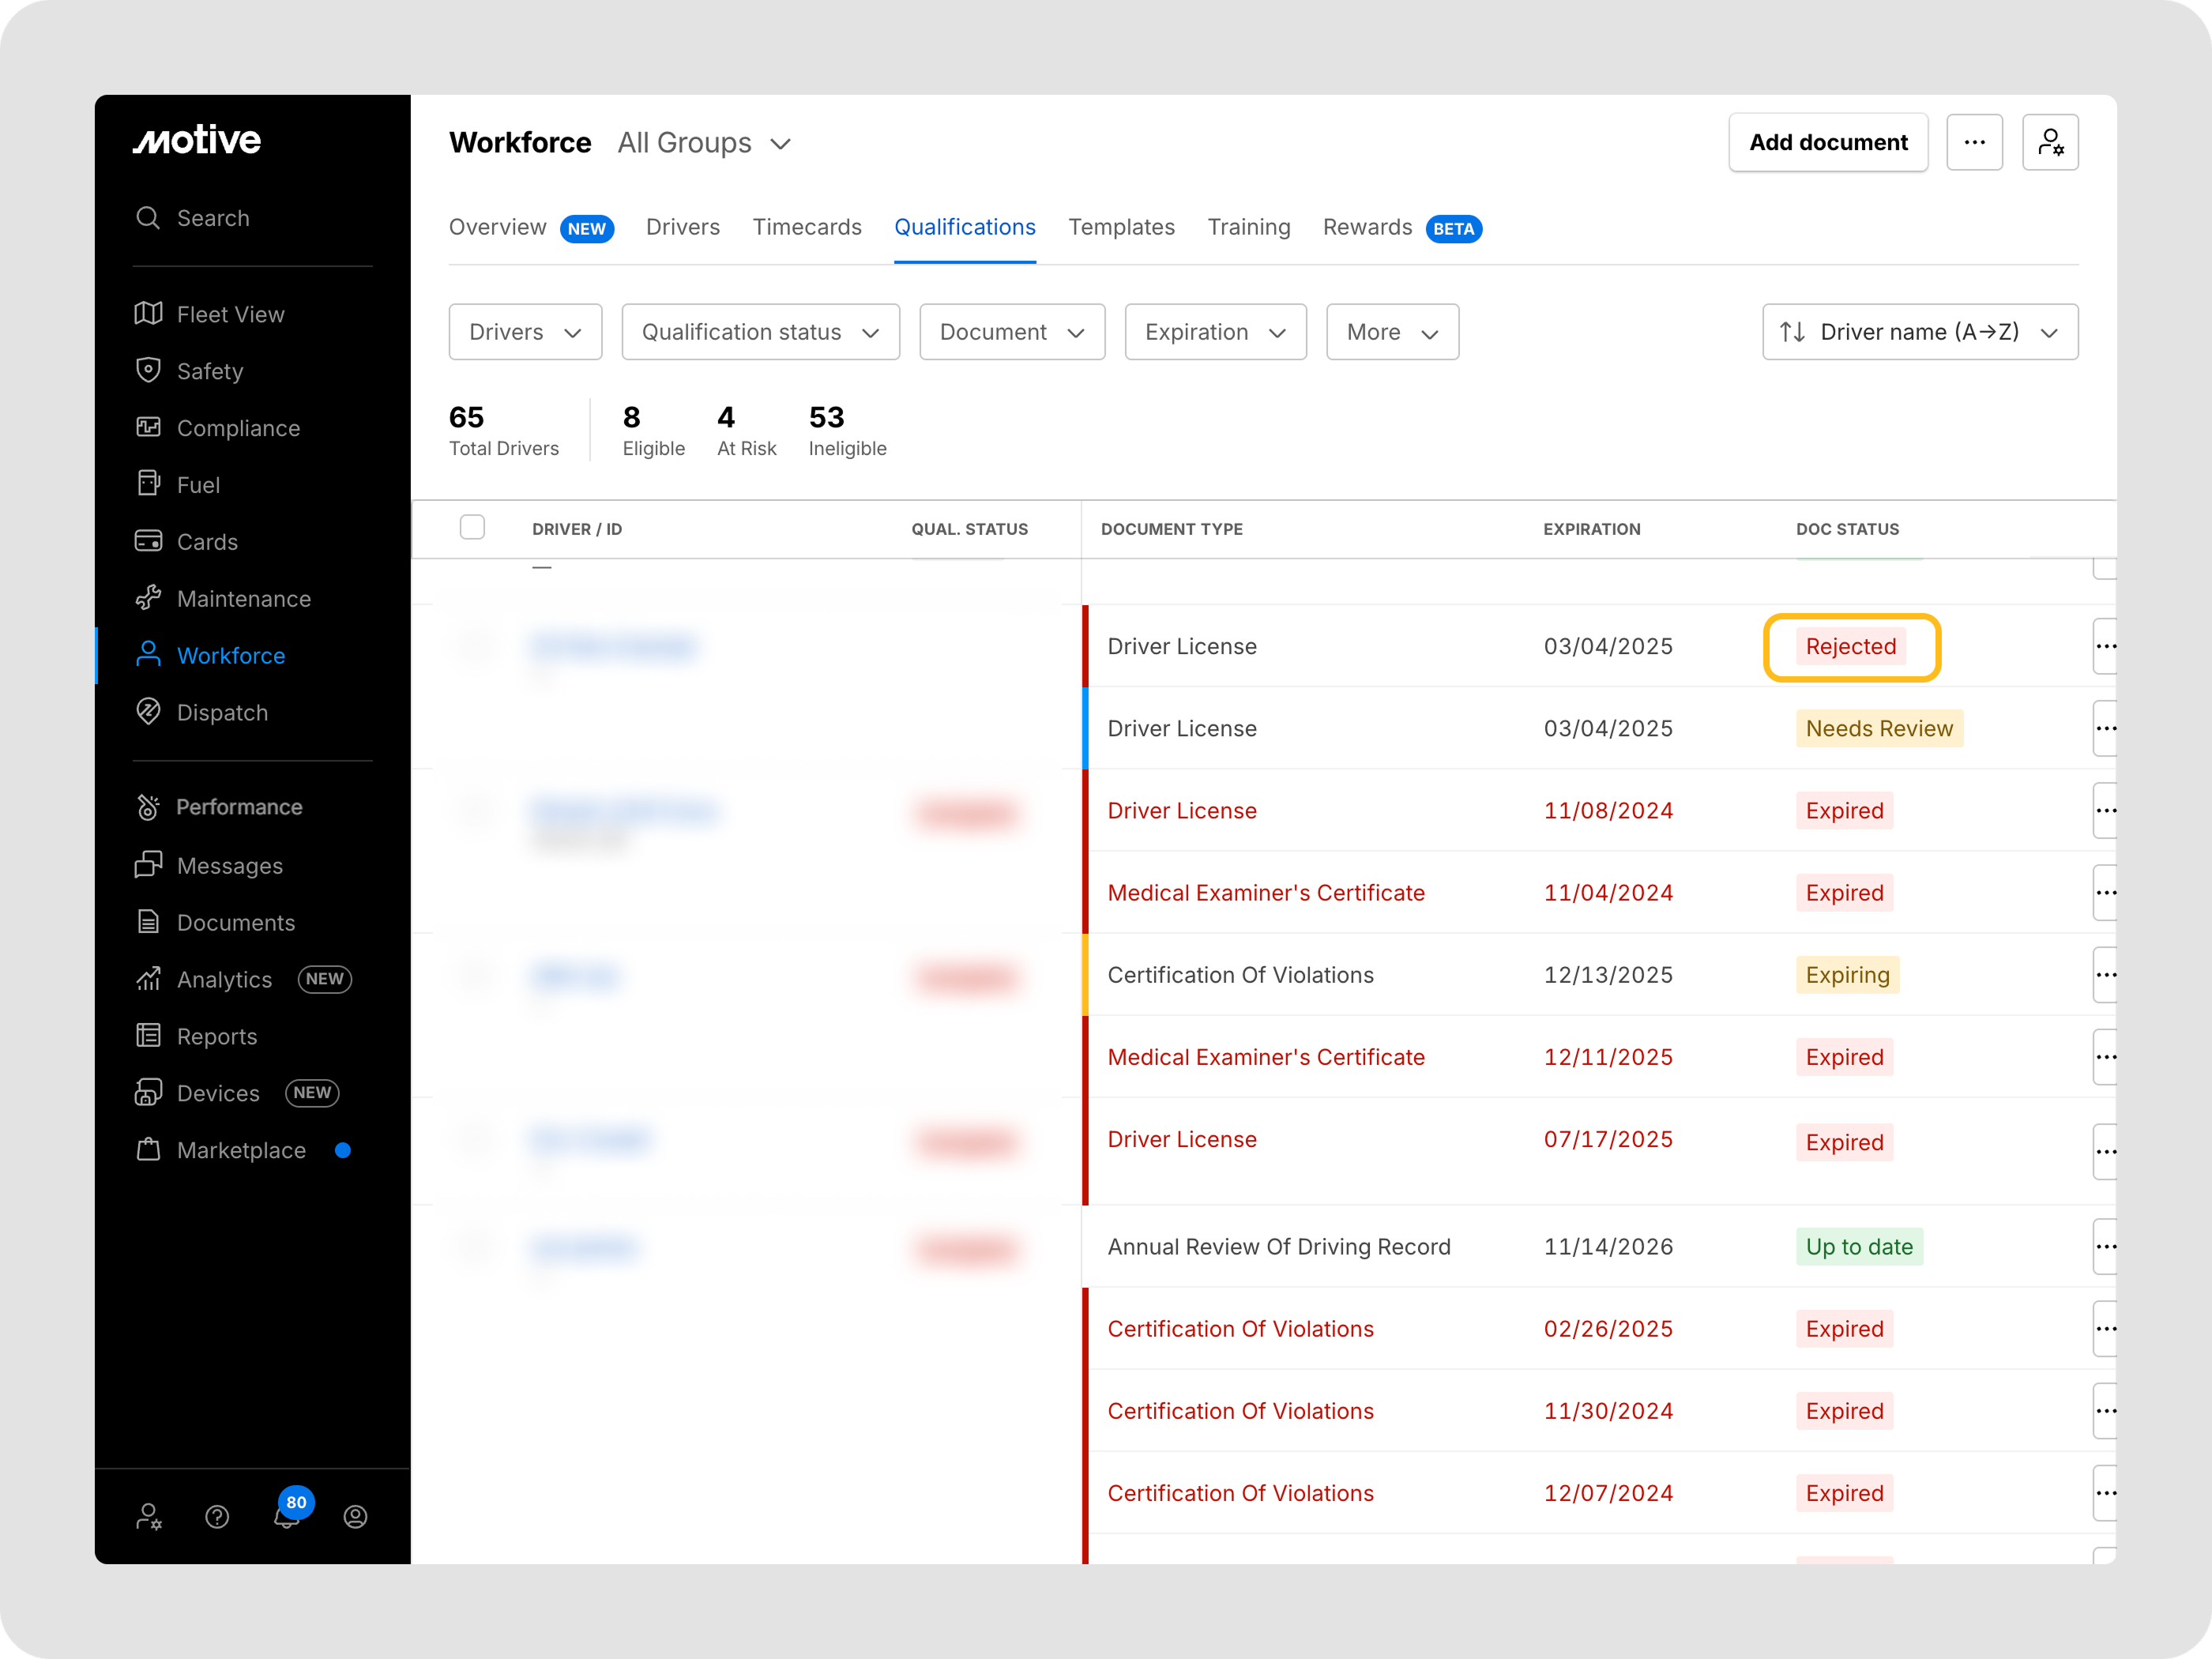This screenshot has width=2212, height=1659.
Task: Open the Fleet View map icon
Action: (148, 314)
